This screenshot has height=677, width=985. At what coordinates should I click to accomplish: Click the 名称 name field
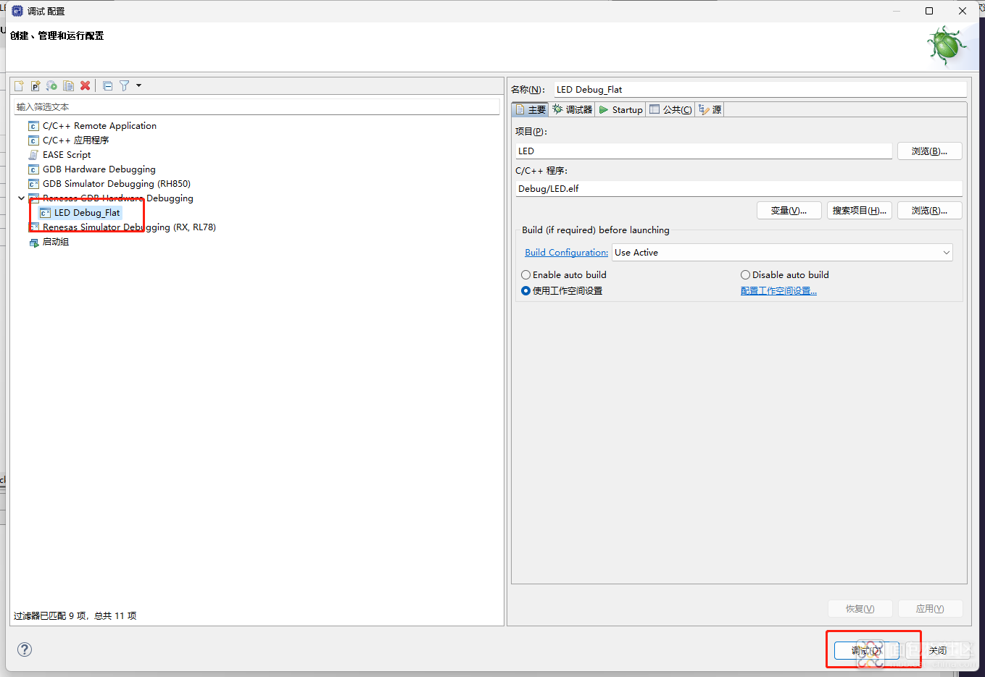click(x=760, y=89)
